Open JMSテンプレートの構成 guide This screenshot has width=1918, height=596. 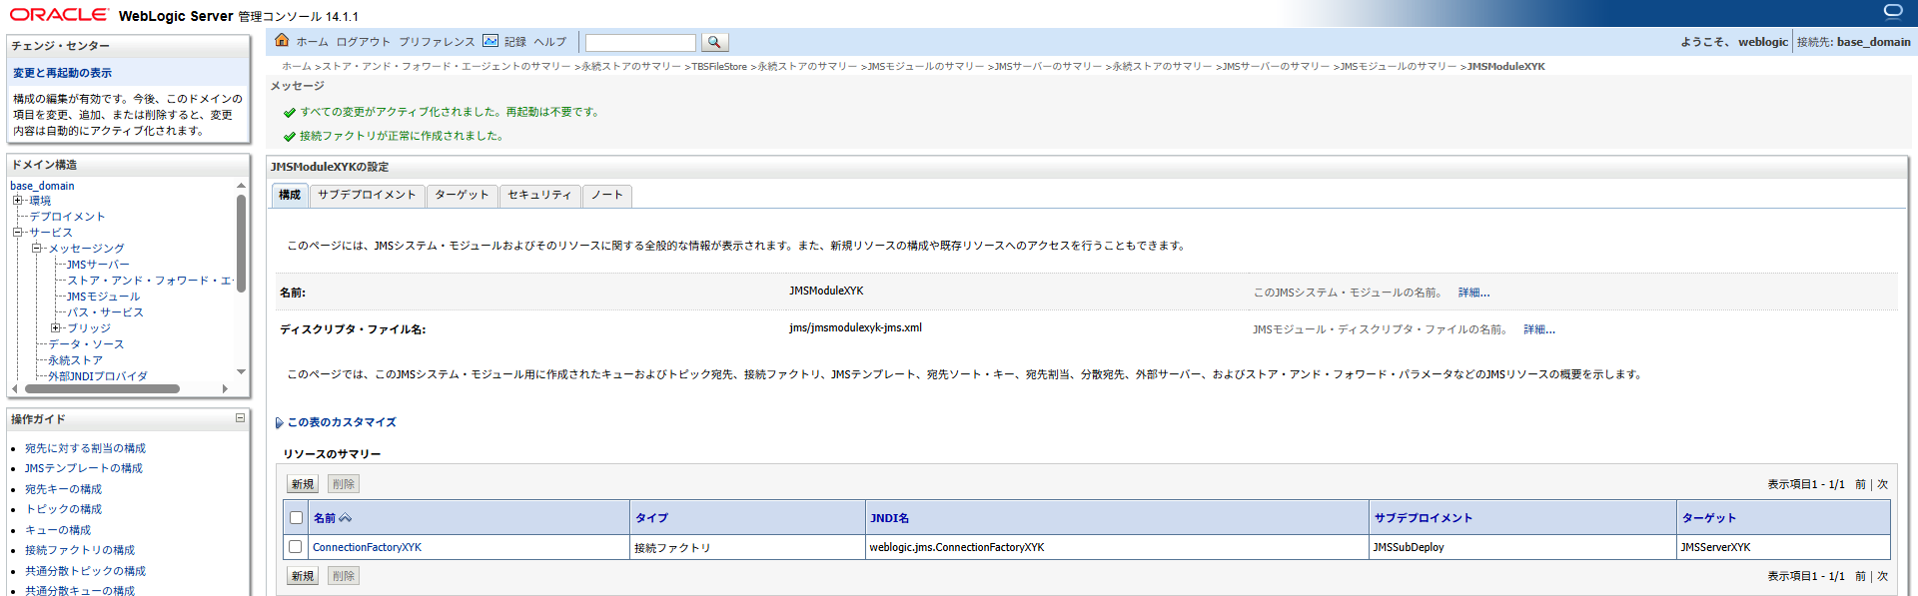[84, 468]
